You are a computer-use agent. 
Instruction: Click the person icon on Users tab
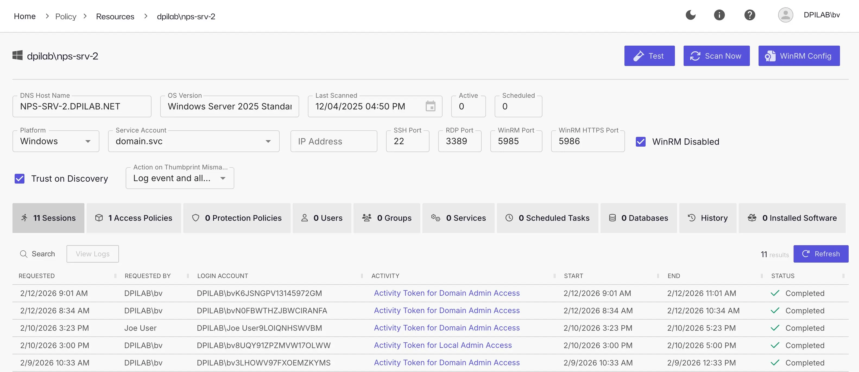[304, 218]
